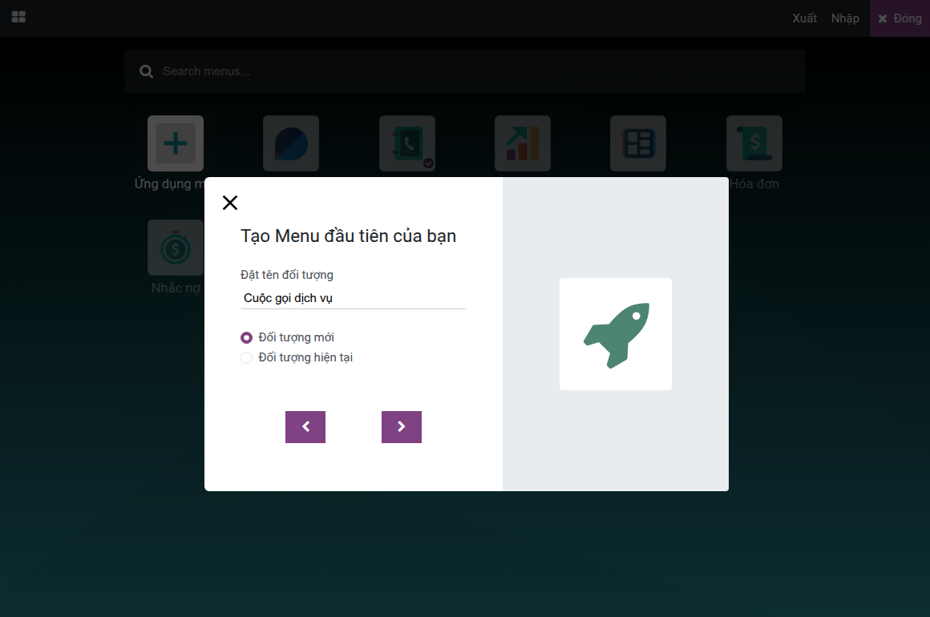930x617 pixels.
Task: Click the Search menus field
Action: click(x=465, y=71)
